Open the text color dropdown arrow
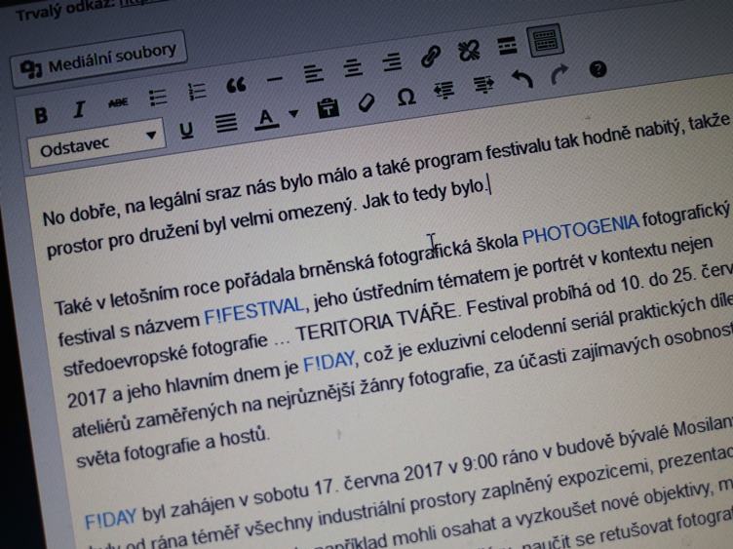The height and width of the screenshot is (549, 733). click(x=293, y=113)
